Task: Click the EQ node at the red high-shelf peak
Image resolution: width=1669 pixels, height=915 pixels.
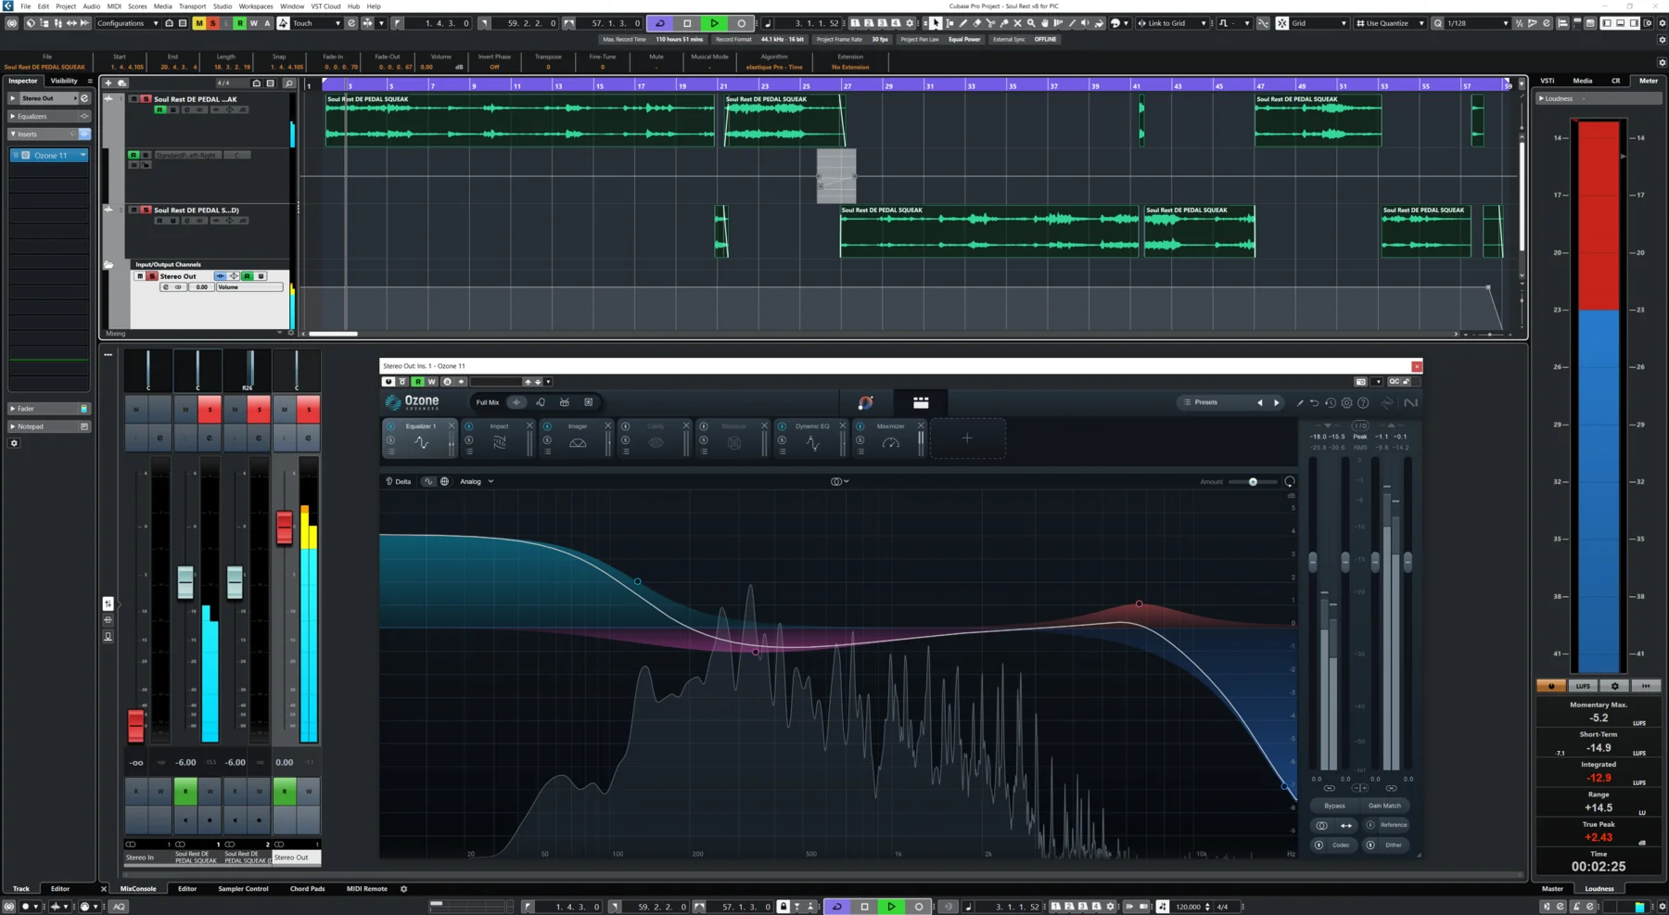Action: coord(1139,604)
